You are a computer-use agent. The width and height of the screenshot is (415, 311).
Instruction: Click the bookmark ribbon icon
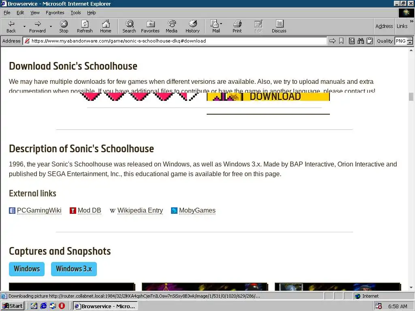coord(341,41)
